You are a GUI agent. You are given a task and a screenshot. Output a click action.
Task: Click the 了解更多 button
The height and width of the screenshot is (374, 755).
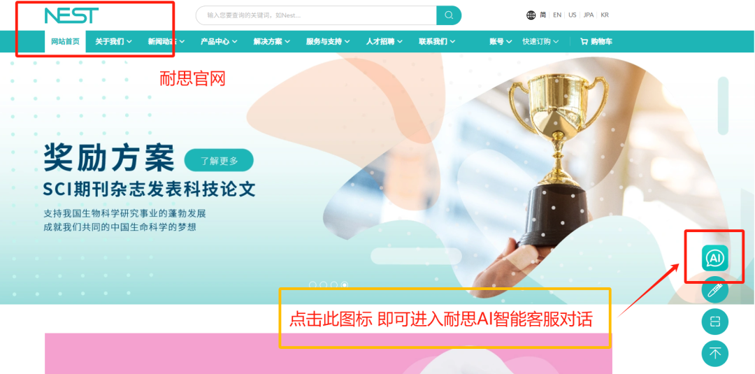tap(219, 161)
